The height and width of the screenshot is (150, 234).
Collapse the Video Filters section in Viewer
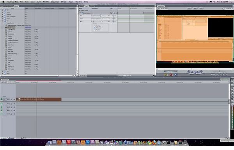click(x=80, y=10)
